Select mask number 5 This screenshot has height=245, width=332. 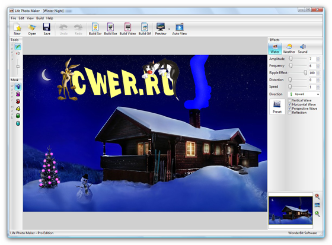[18, 116]
